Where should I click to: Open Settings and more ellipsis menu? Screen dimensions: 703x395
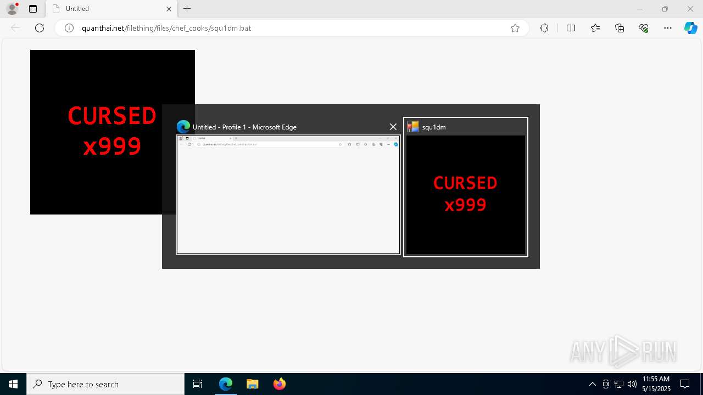click(x=668, y=28)
